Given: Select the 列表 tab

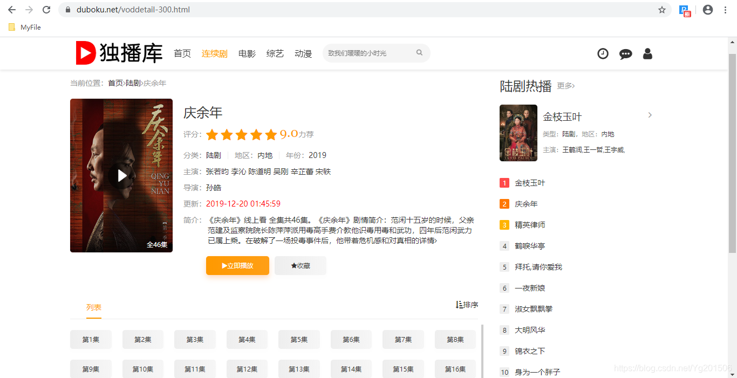Looking at the screenshot, I should click(93, 307).
